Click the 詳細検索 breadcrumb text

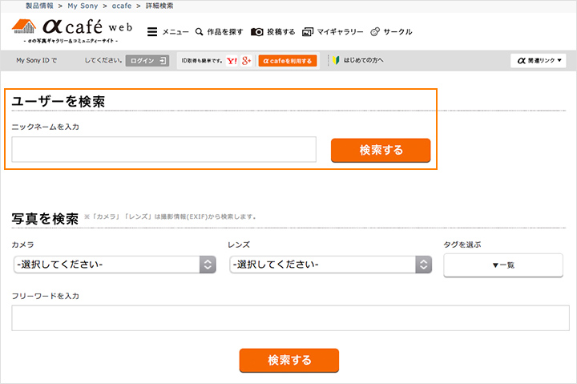click(x=159, y=6)
